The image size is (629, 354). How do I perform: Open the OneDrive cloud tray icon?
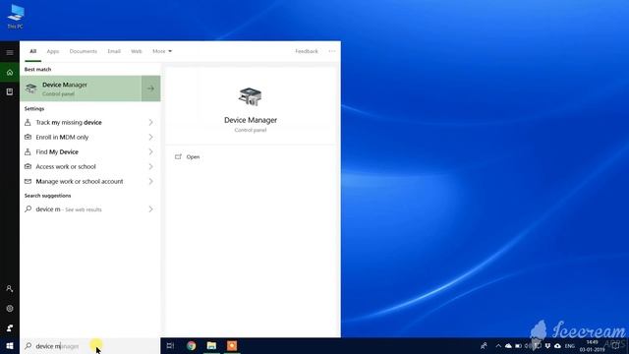(x=508, y=345)
